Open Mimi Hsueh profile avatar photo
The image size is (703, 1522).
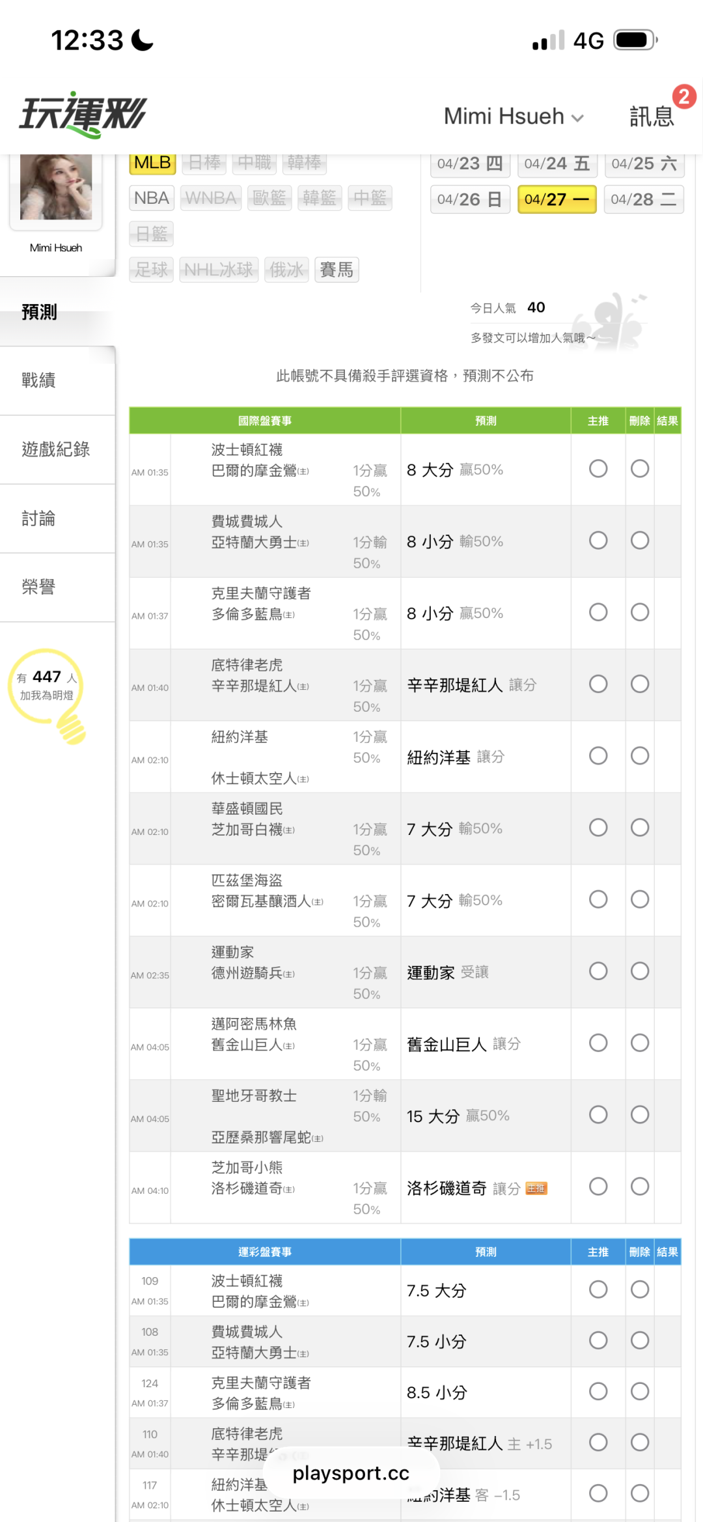(56, 188)
